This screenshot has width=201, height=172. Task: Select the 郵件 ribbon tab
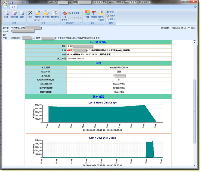coord(13,7)
